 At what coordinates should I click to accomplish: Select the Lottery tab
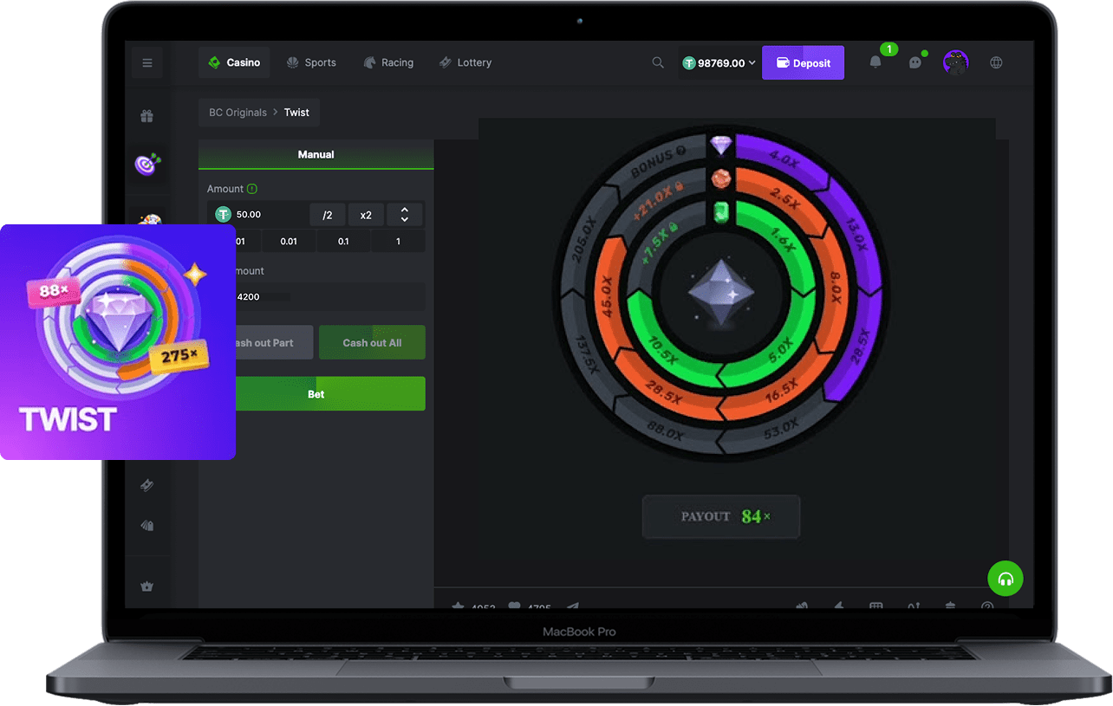(x=465, y=62)
